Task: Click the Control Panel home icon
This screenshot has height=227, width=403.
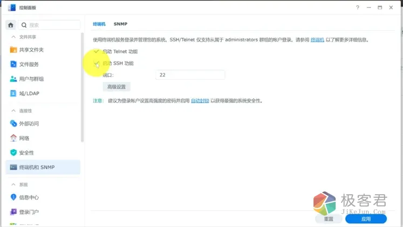Action: click(x=11, y=25)
